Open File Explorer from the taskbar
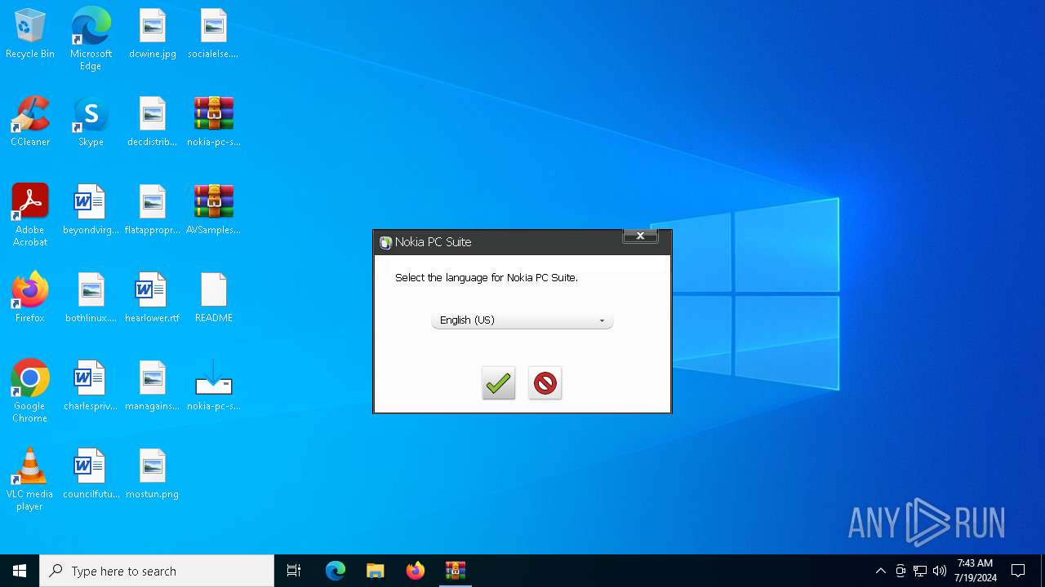 coord(376,571)
